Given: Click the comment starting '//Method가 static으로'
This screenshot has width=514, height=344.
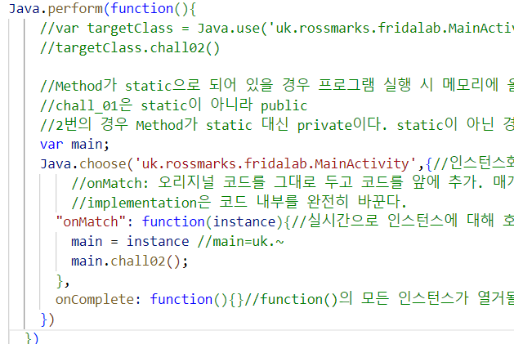Looking at the screenshot, I should tap(277, 86).
